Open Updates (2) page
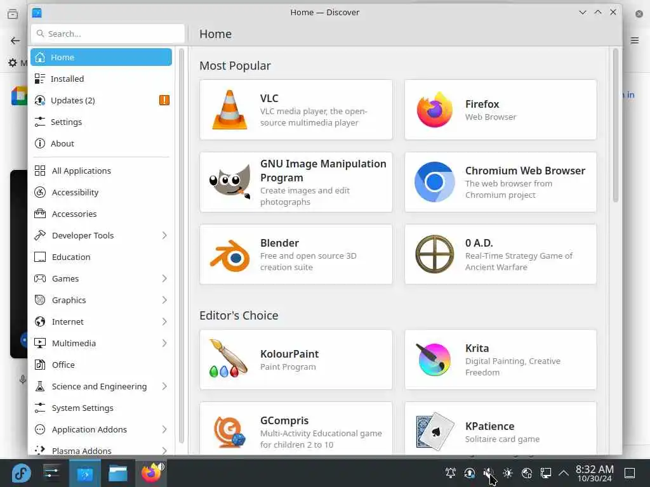The width and height of the screenshot is (650, 487). tap(101, 100)
